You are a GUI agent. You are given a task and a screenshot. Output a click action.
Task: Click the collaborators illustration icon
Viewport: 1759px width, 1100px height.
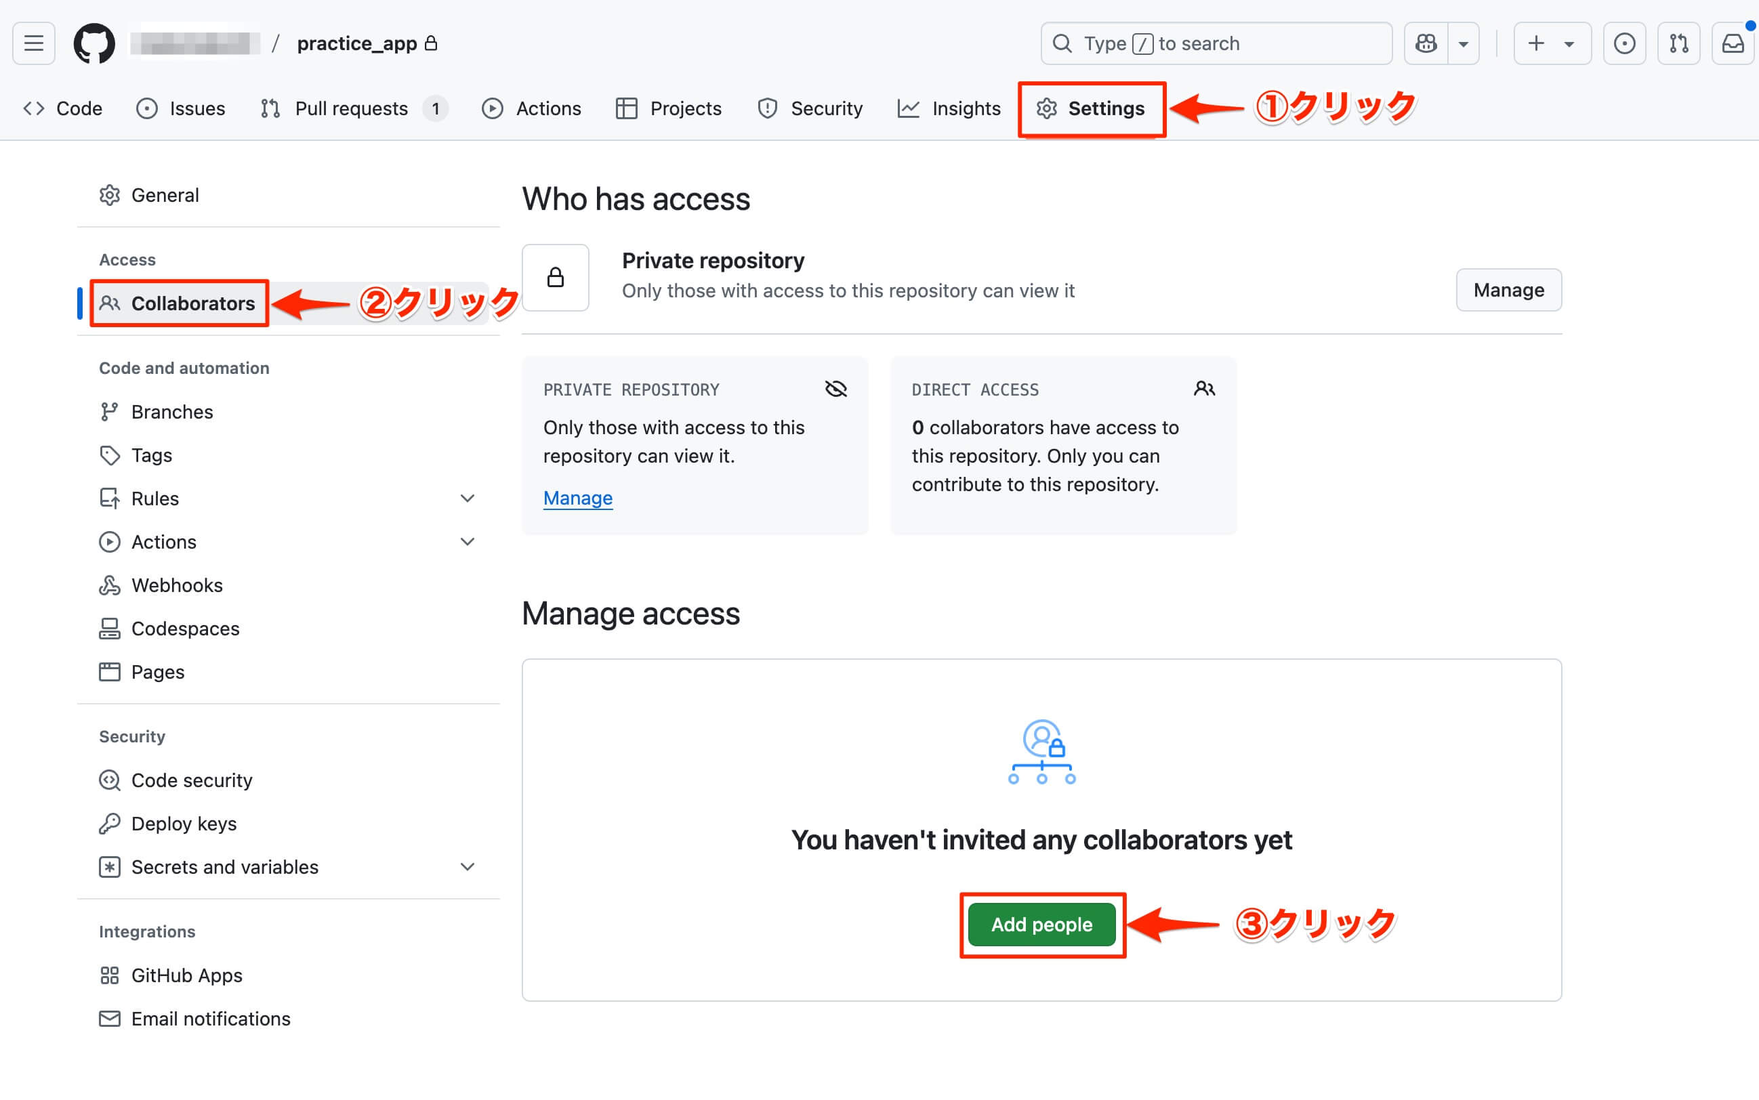tap(1041, 752)
